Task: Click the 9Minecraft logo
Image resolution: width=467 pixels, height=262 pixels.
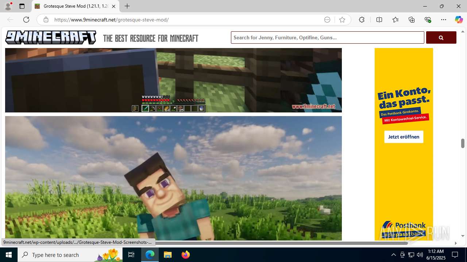Action: 51,37
